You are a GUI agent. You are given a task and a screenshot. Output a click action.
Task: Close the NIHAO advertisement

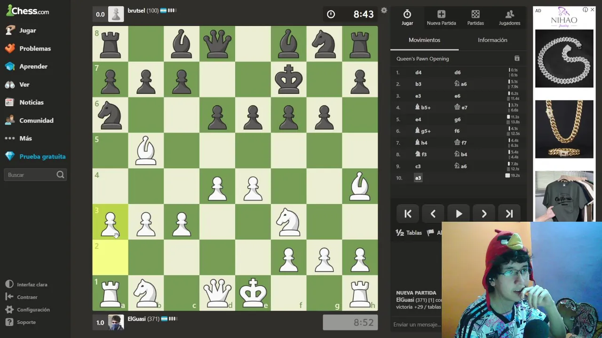(592, 9)
